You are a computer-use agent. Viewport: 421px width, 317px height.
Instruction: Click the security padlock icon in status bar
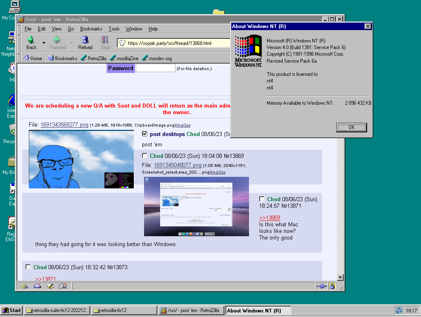coord(332,286)
